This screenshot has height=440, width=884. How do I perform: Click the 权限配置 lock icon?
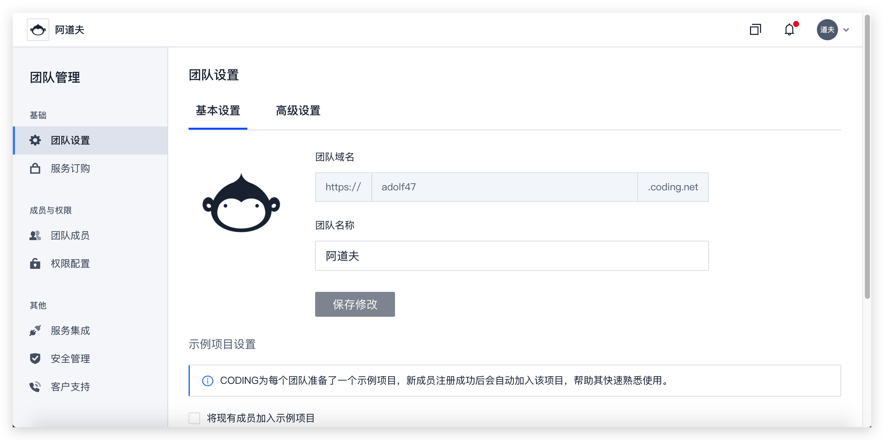click(x=35, y=263)
